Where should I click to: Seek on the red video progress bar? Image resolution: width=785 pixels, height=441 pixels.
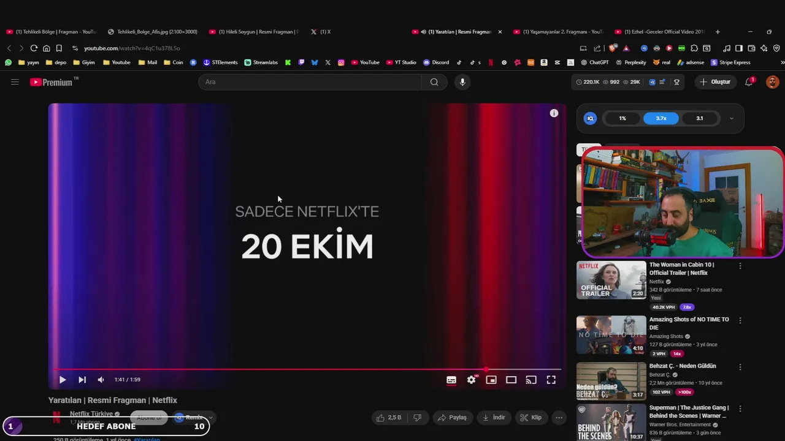click(x=307, y=369)
